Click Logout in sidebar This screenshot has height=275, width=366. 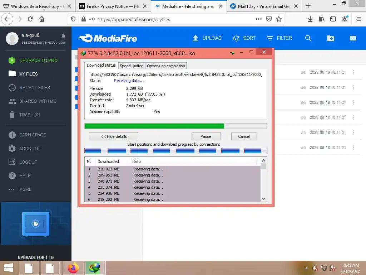[x=23, y=162]
